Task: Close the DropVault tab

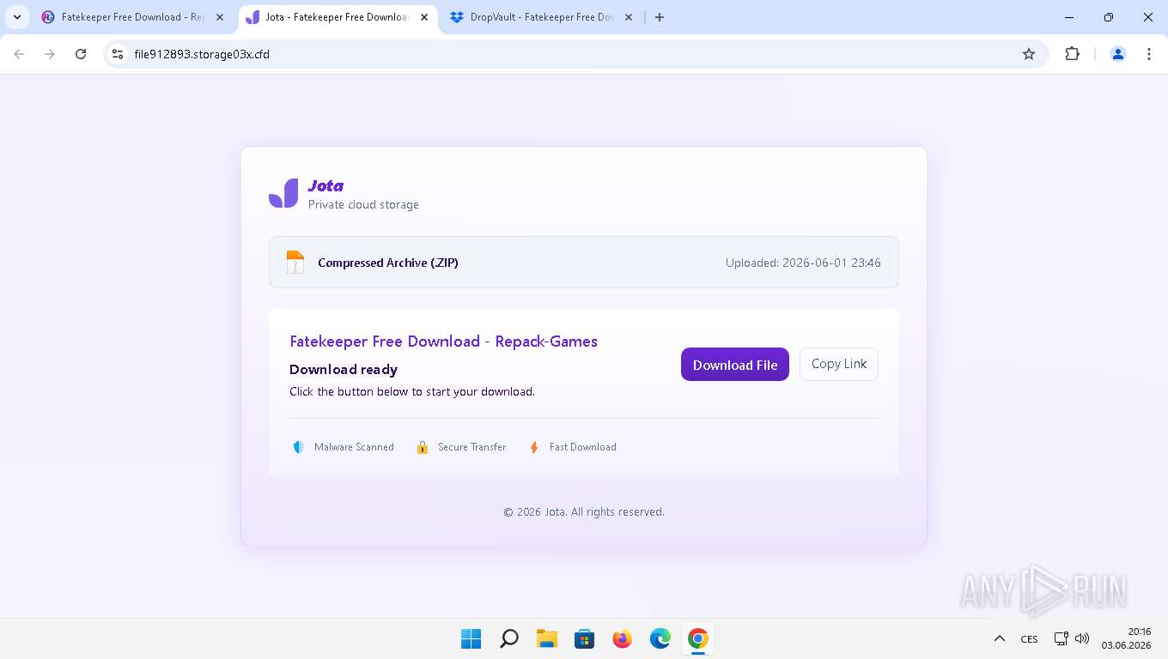Action: click(x=628, y=17)
